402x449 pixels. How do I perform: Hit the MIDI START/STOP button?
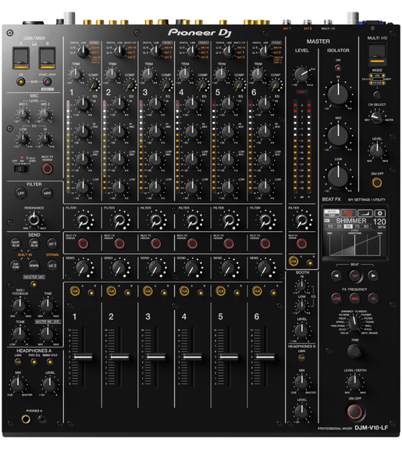[48, 82]
